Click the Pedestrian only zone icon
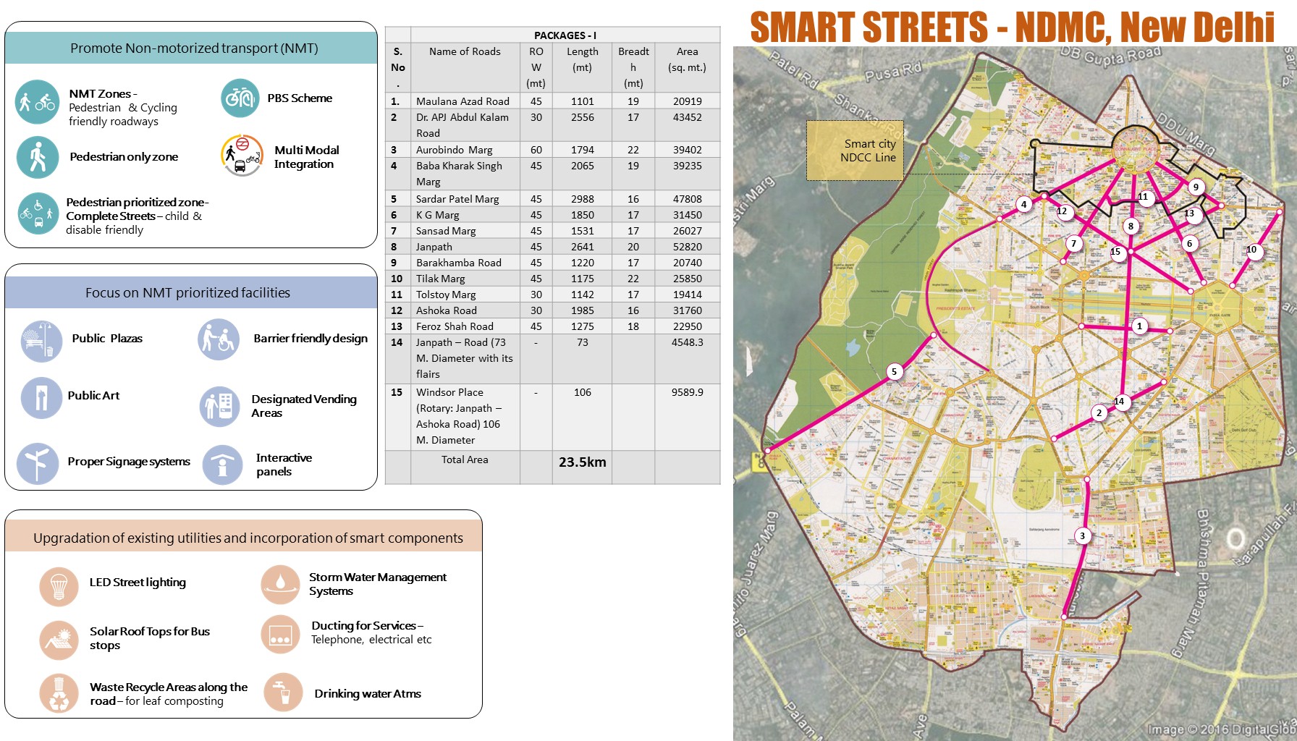Image resolution: width=1297 pixels, height=741 pixels. (x=38, y=157)
